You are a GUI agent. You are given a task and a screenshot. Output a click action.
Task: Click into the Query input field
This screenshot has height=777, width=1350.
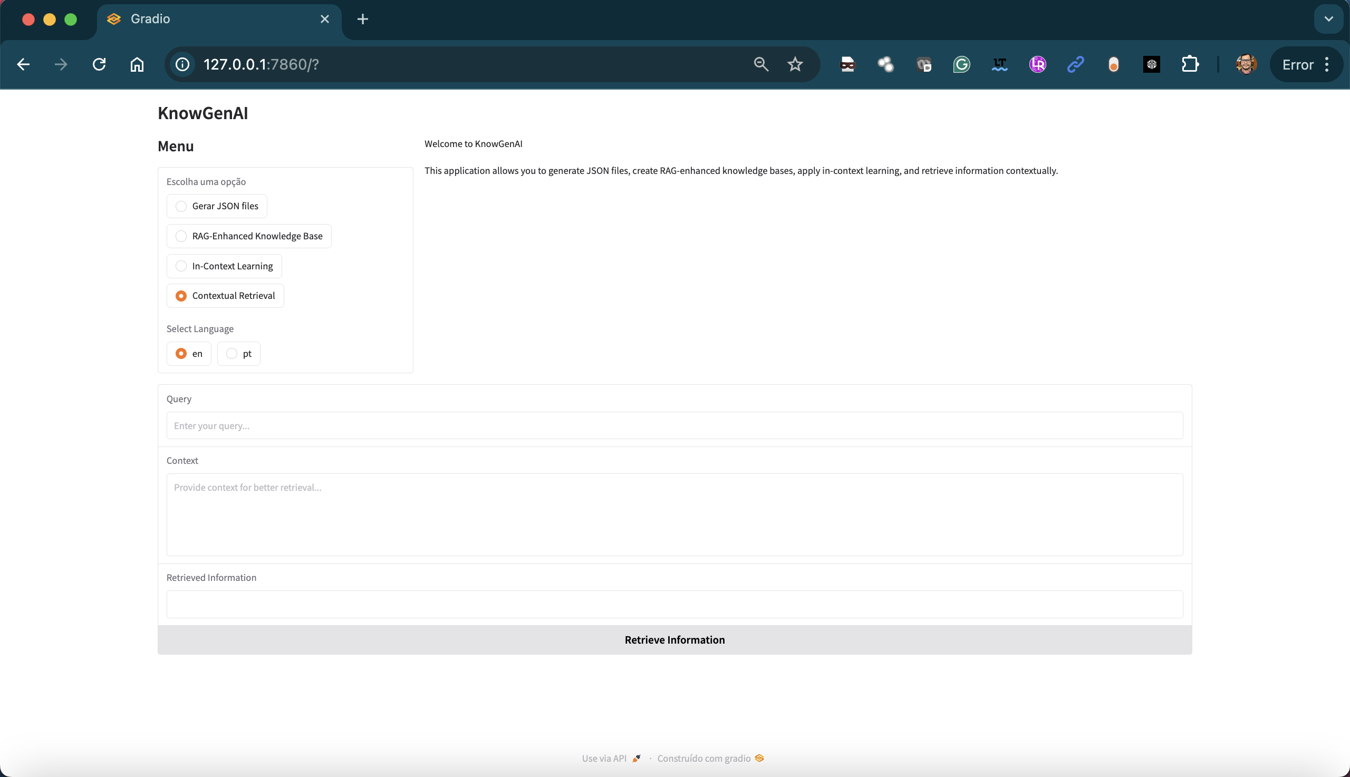674,425
